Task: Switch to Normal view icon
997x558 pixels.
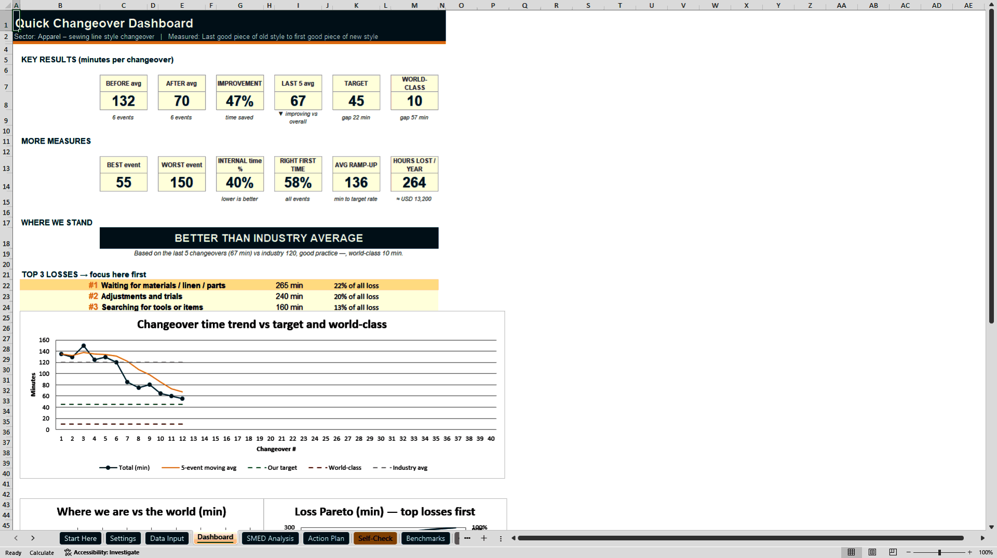Action: click(852, 552)
